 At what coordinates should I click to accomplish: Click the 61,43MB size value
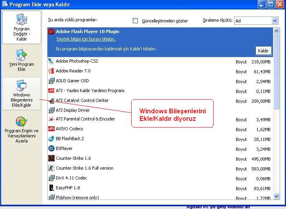tap(262, 72)
